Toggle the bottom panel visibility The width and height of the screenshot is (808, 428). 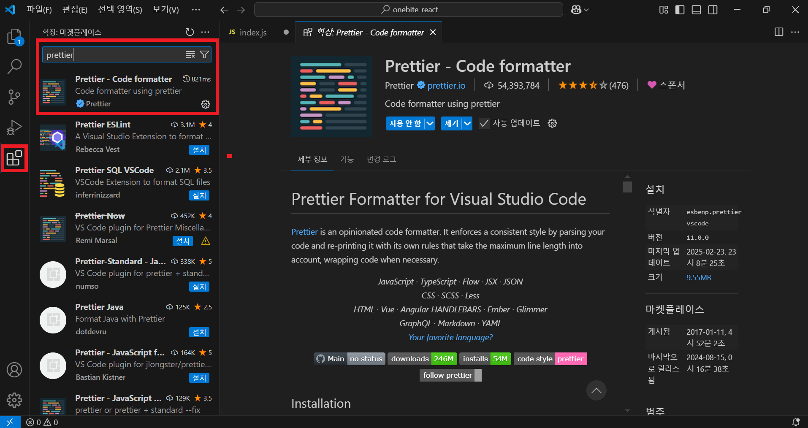click(697, 10)
